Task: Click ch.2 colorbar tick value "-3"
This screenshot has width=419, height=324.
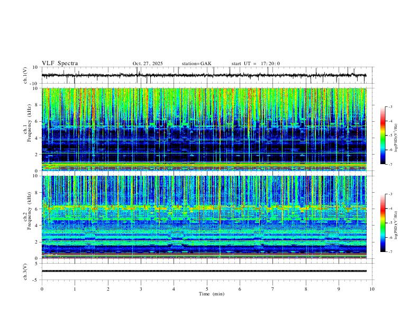Action: click(x=390, y=194)
